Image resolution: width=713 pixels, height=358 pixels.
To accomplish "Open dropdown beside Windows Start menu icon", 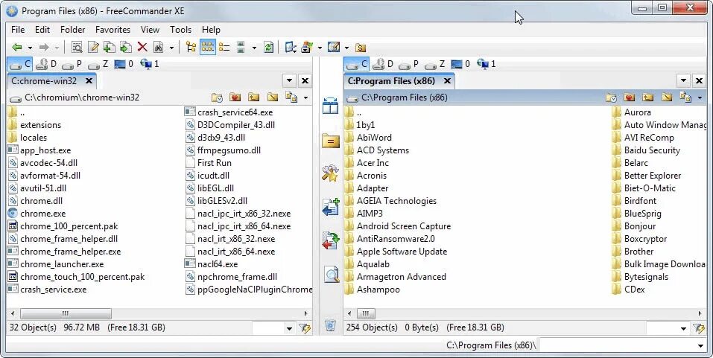I will pos(320,48).
